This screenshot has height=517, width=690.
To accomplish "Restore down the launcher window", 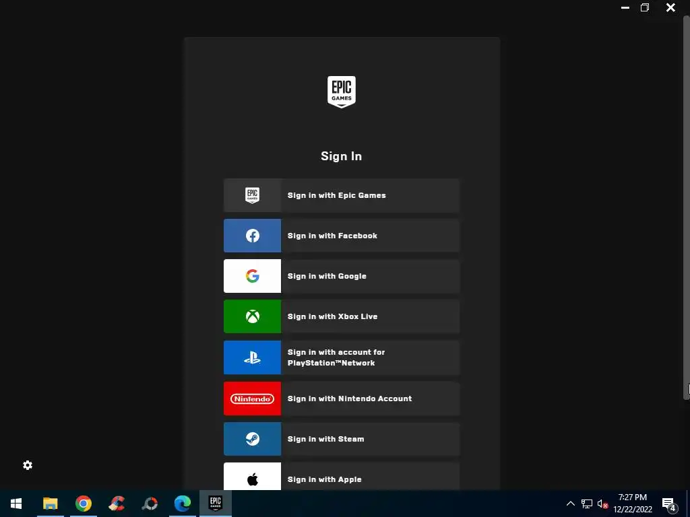I will [645, 7].
